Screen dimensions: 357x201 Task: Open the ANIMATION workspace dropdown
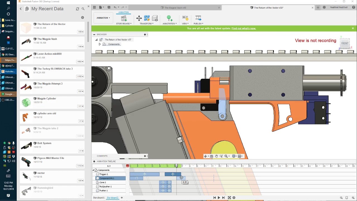103,18
